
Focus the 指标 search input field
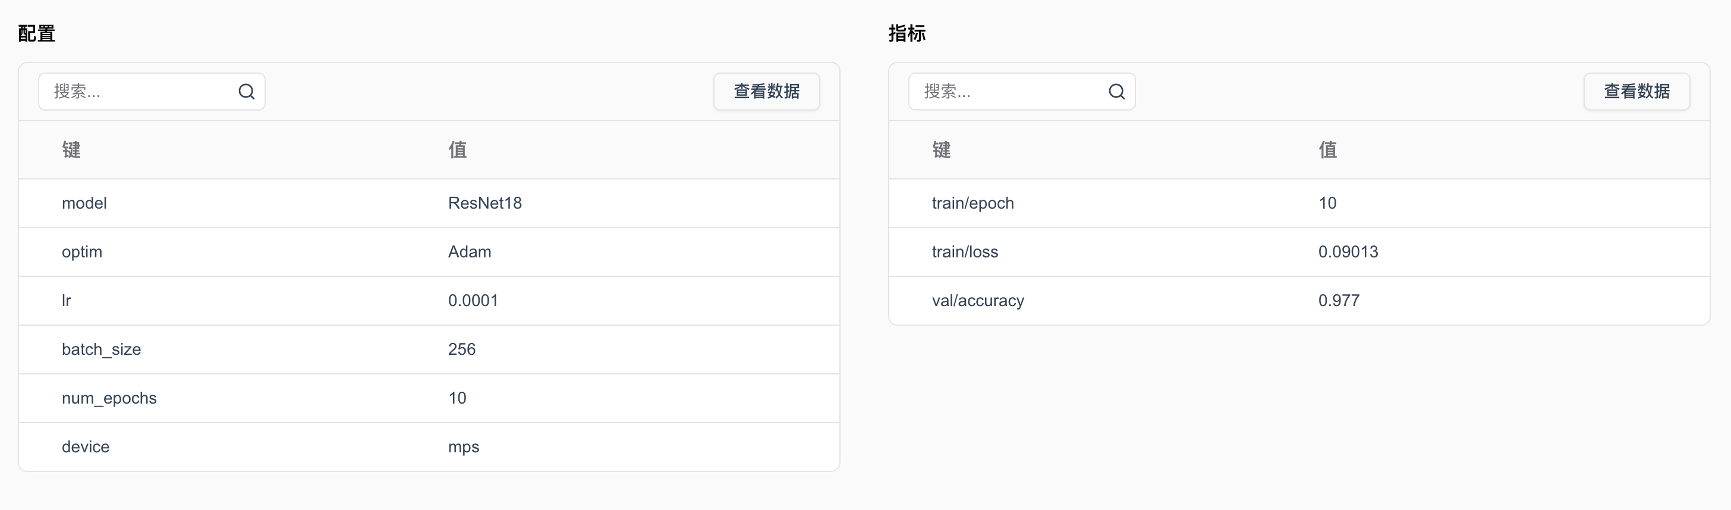pyautogui.click(x=1022, y=92)
